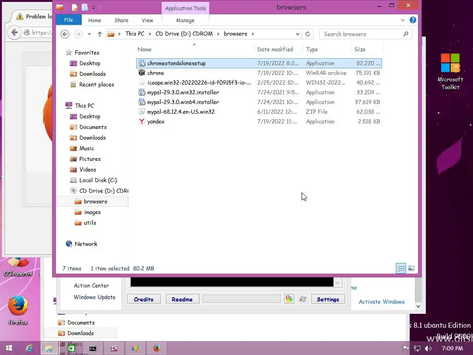The height and width of the screenshot is (355, 473).
Task: Expand the path arrow after This PC
Action: pos(150,34)
